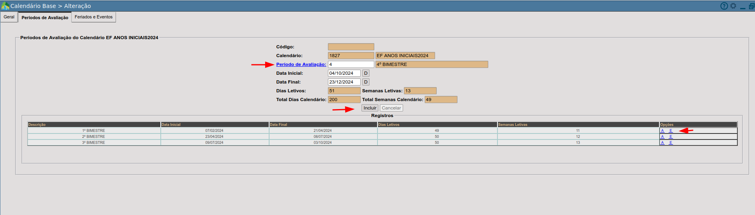The image size is (755, 215).
Task: Click the application logo in the title bar
Action: 5,6
